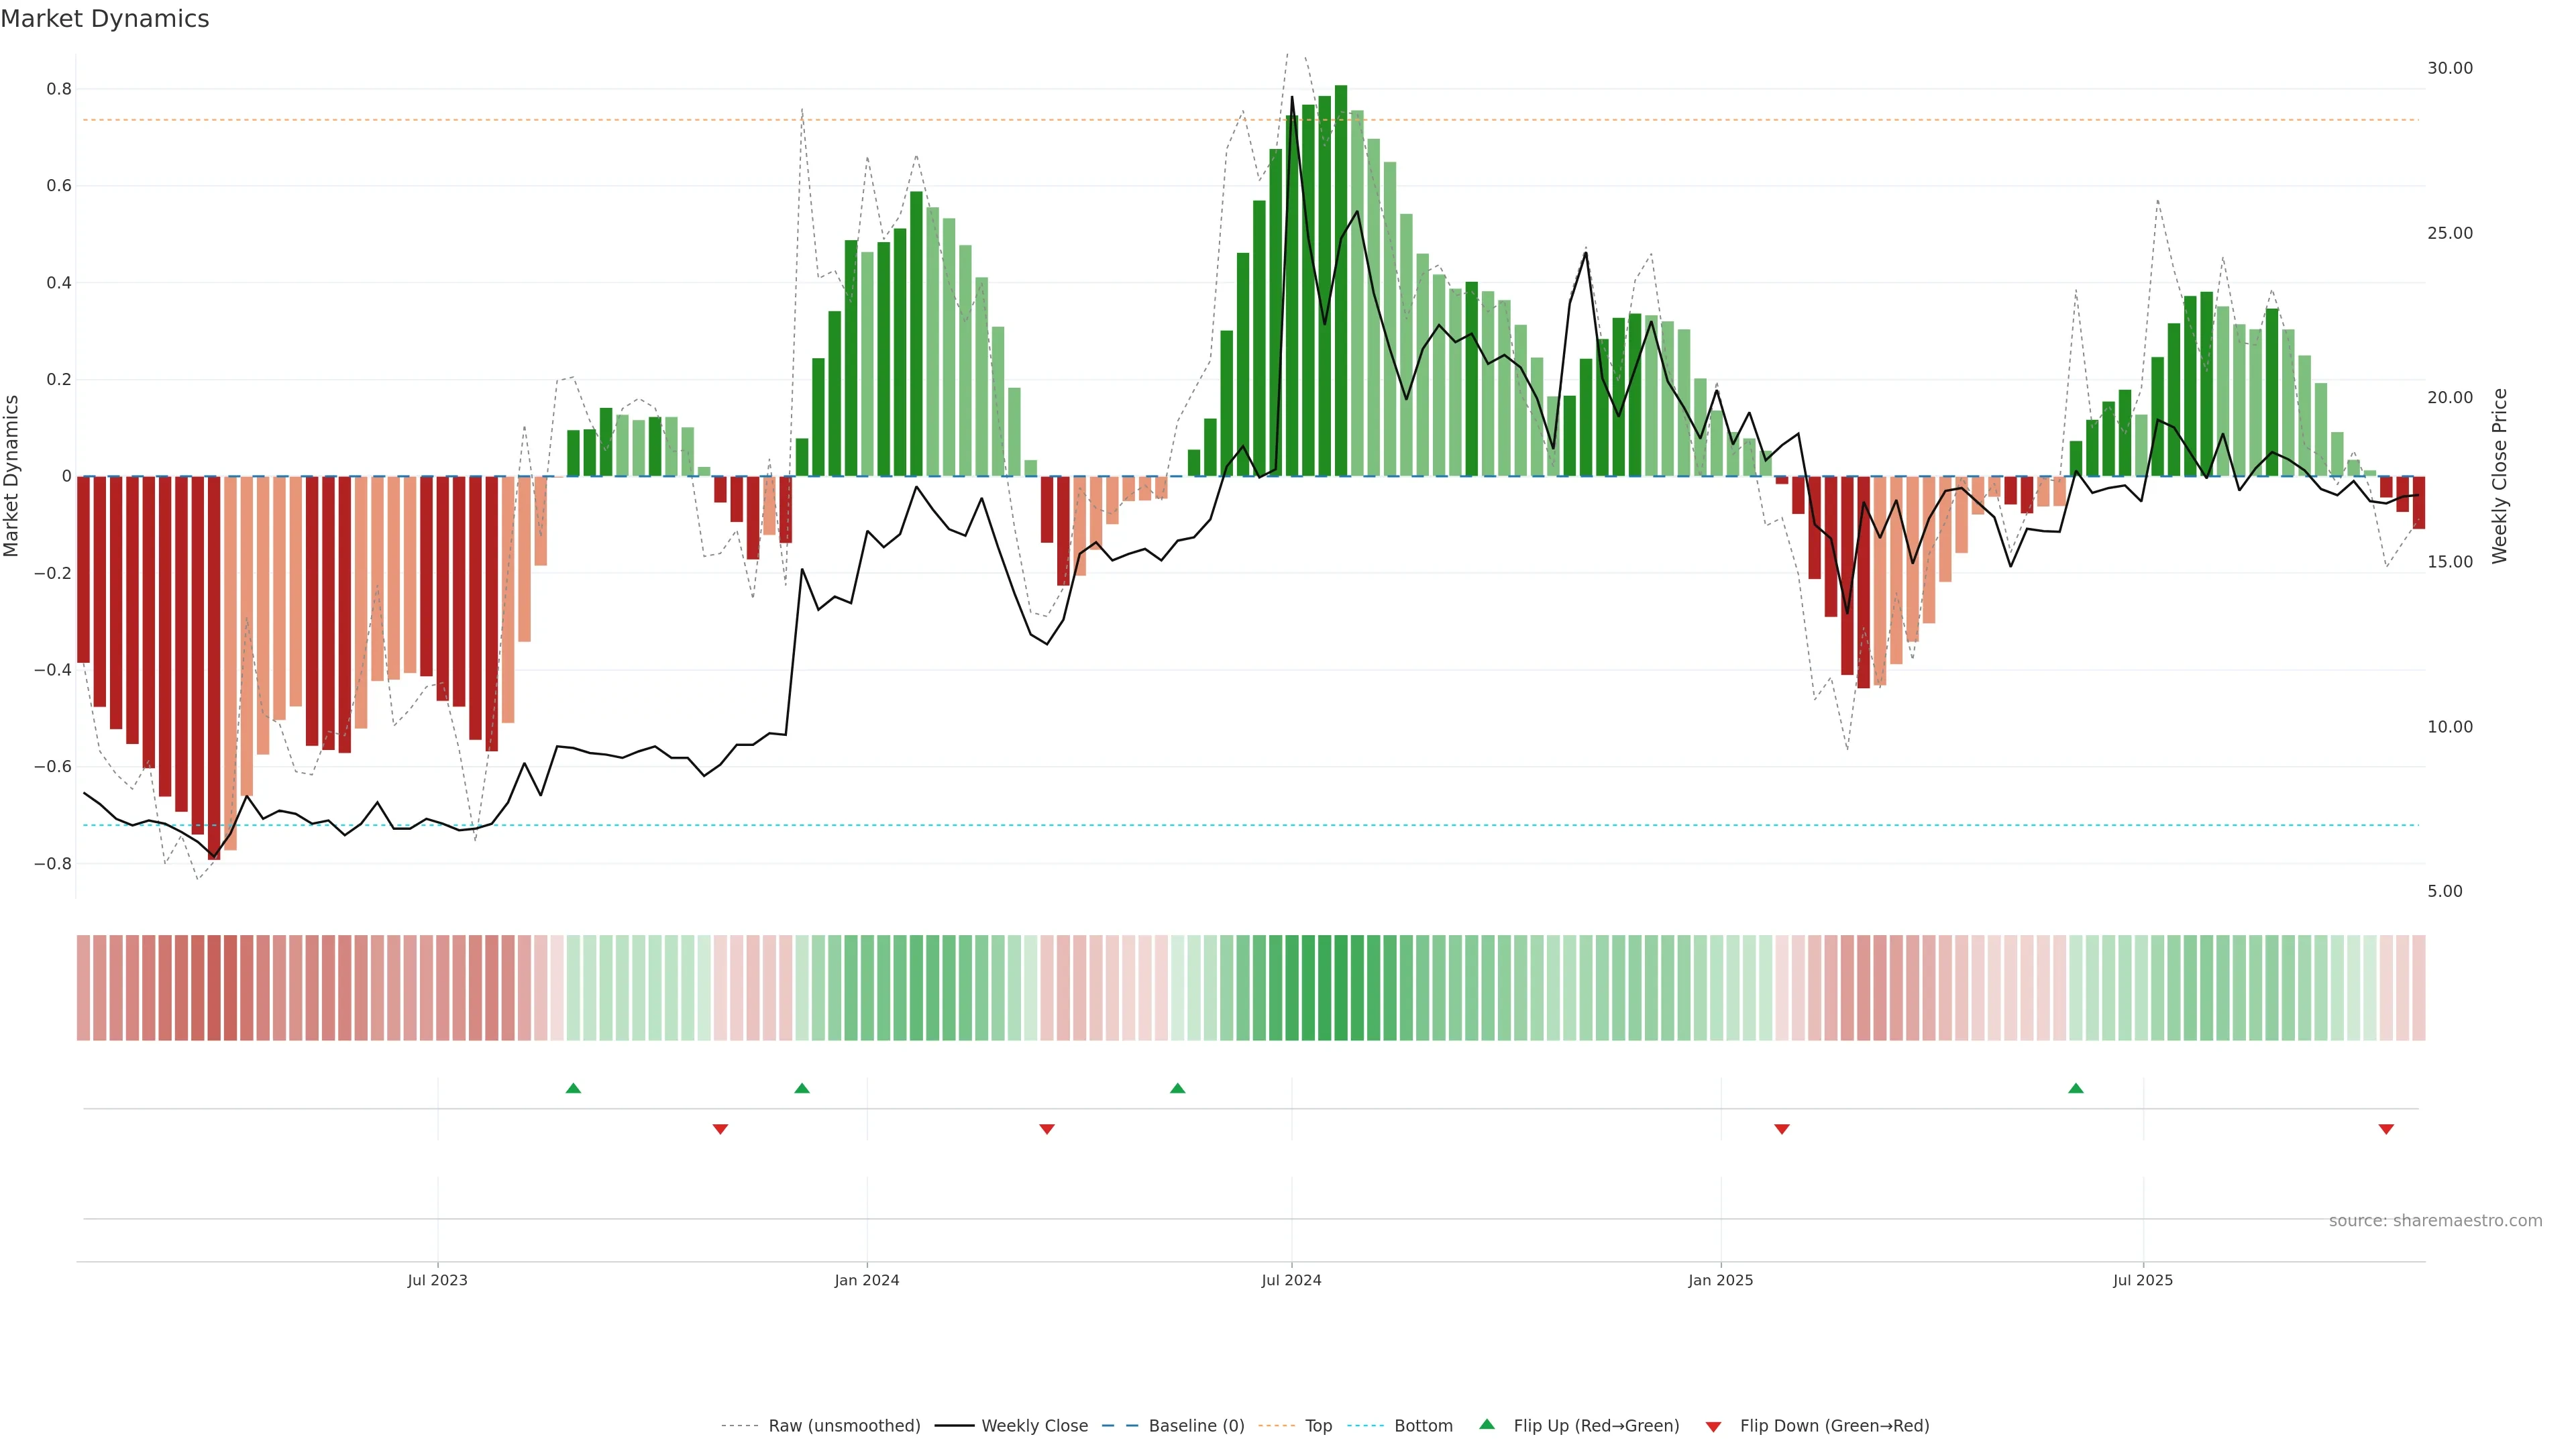The width and height of the screenshot is (2576, 1449).
Task: Click the first green flip-up marker after Jul 2023
Action: pos(573,1088)
